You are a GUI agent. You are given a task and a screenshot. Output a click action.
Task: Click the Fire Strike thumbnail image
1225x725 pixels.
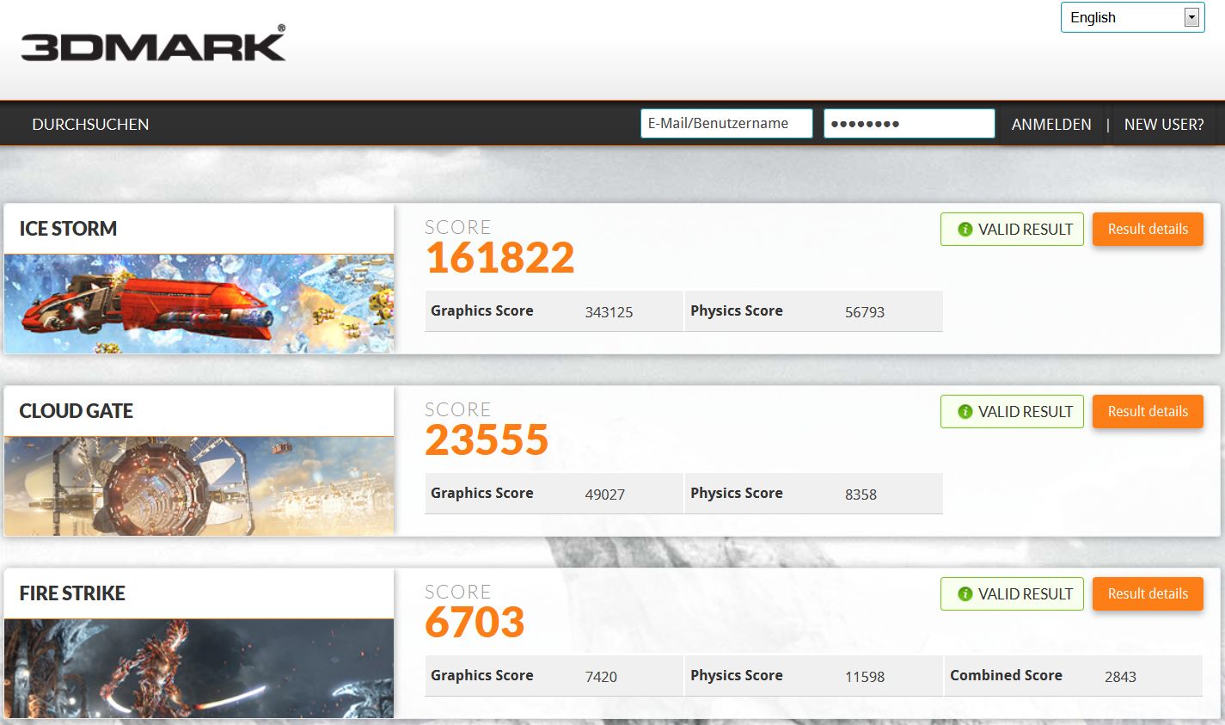click(x=199, y=668)
